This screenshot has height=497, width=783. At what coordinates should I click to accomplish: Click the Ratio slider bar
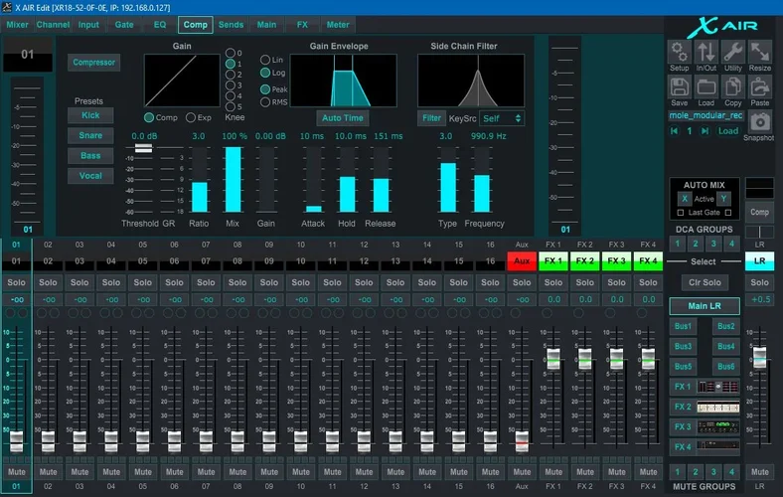(199, 179)
